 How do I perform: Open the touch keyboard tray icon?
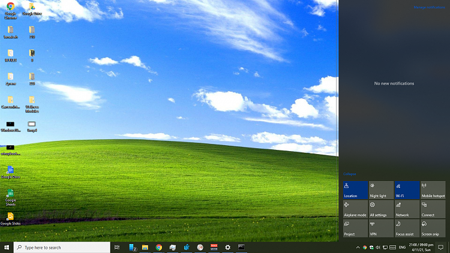pos(392,247)
